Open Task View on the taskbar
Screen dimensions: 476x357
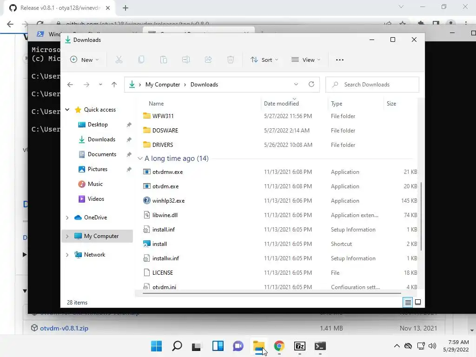pyautogui.click(x=197, y=346)
